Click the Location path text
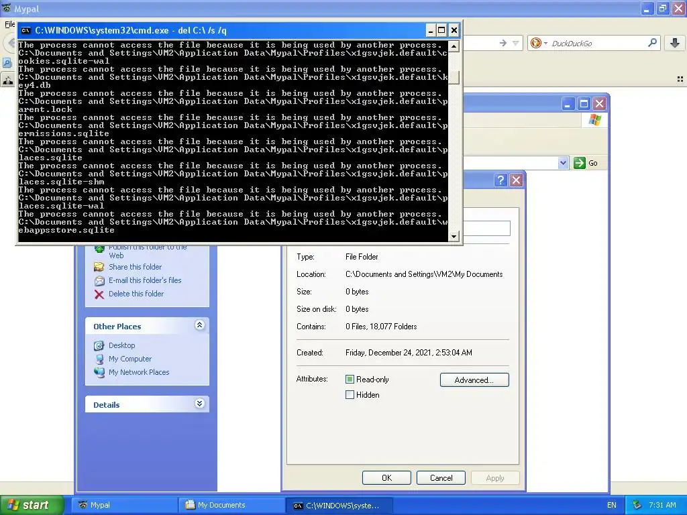The width and height of the screenshot is (687, 515). pos(424,274)
